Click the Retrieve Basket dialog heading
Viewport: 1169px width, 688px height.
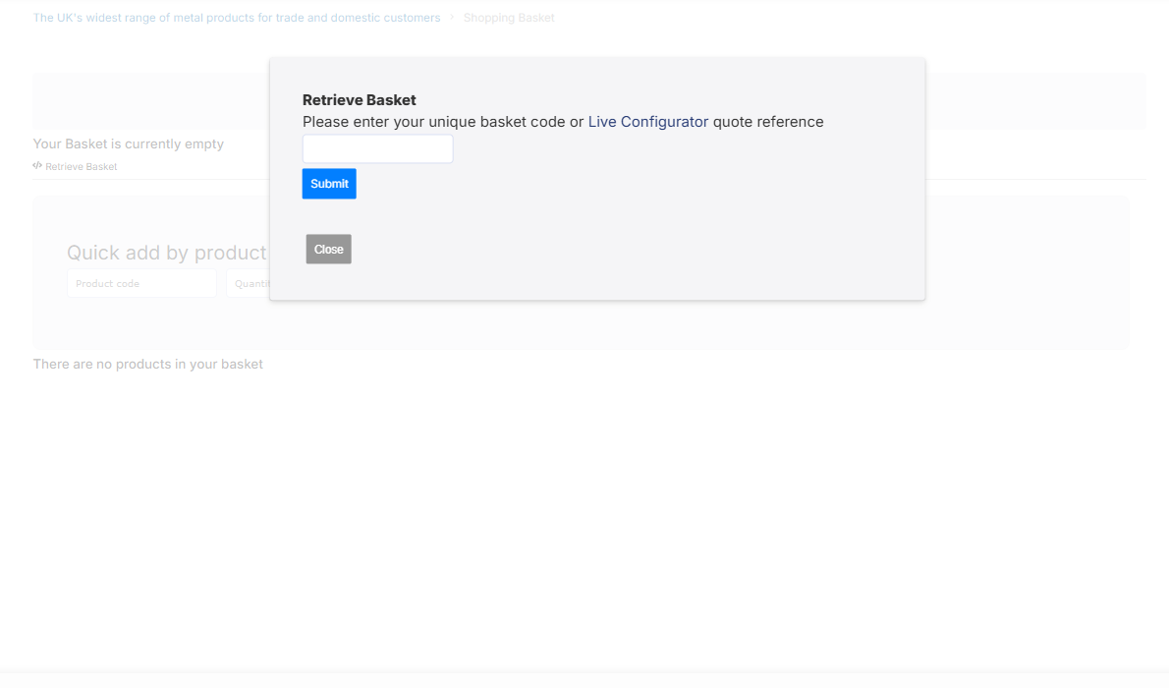360,100
